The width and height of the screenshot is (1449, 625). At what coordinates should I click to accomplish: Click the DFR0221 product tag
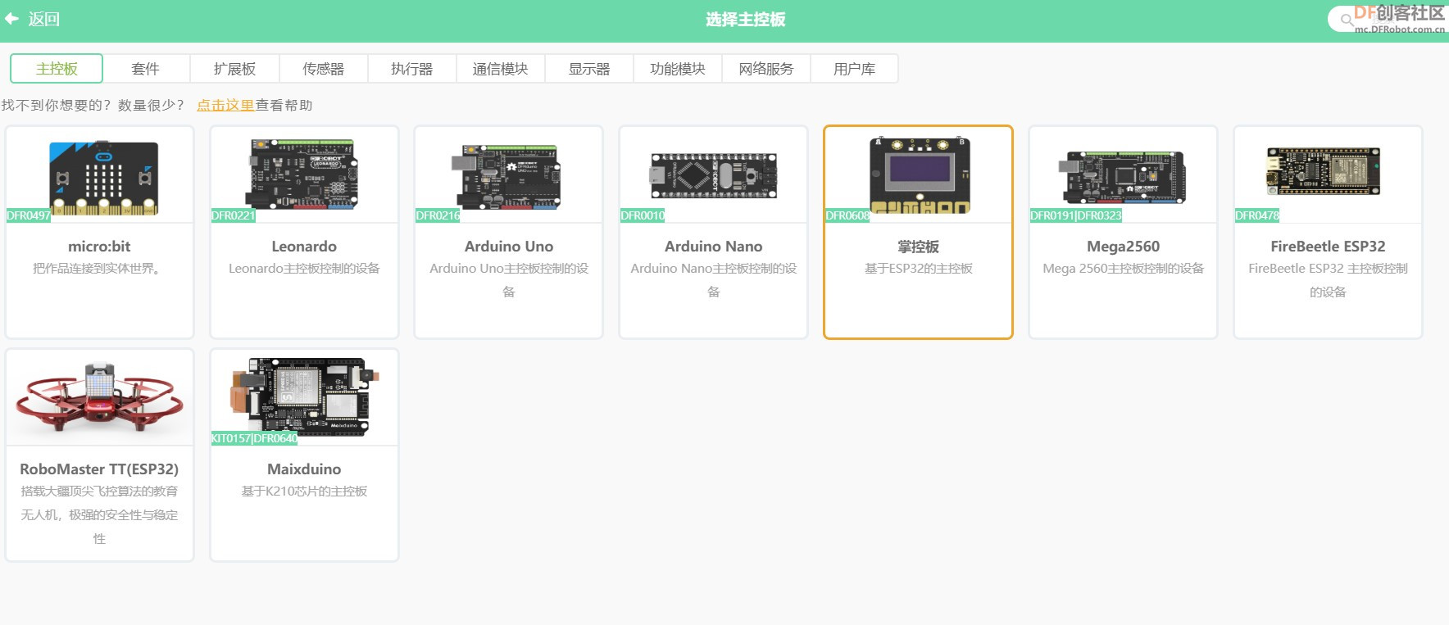[234, 215]
